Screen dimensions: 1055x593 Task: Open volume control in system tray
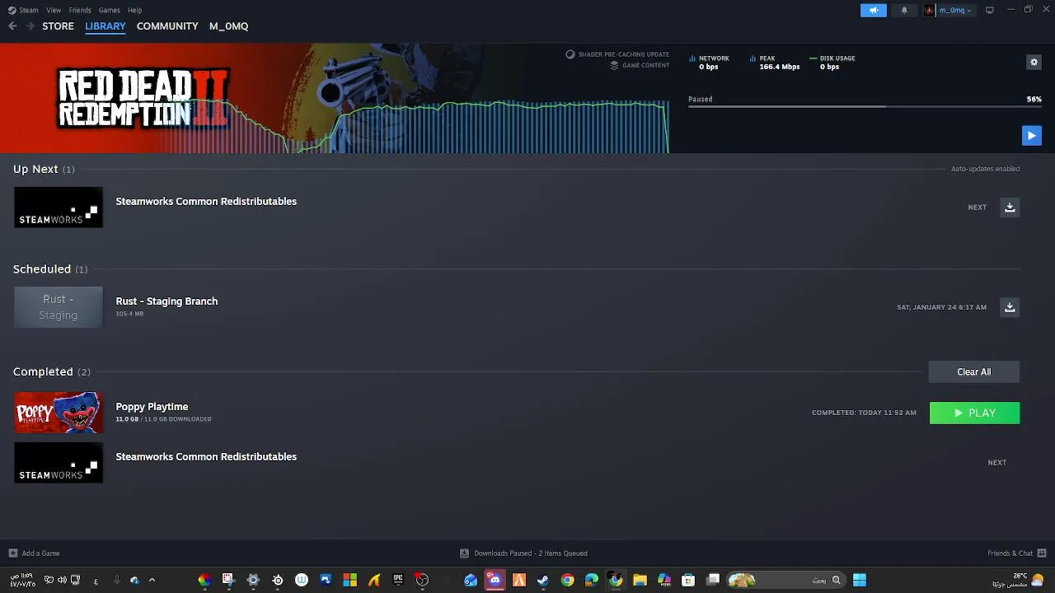pos(62,580)
